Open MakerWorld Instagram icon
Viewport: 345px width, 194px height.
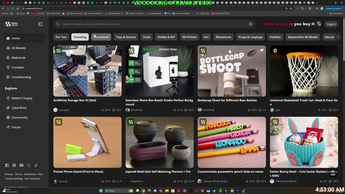(14, 165)
